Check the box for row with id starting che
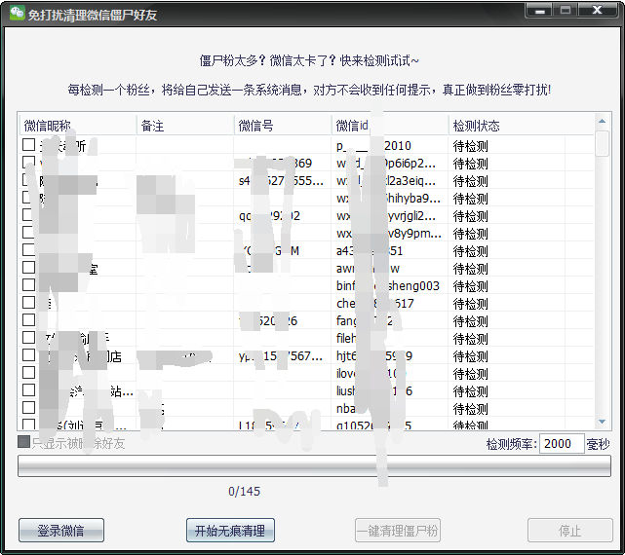This screenshot has width=625, height=555. 28,302
